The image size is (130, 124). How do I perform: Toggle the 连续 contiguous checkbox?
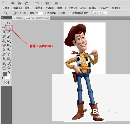[59, 13]
